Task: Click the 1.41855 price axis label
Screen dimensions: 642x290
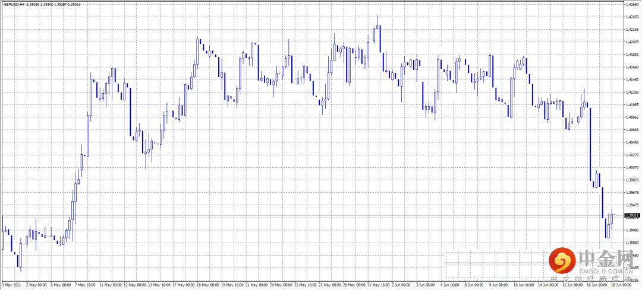Action: pos(631,55)
